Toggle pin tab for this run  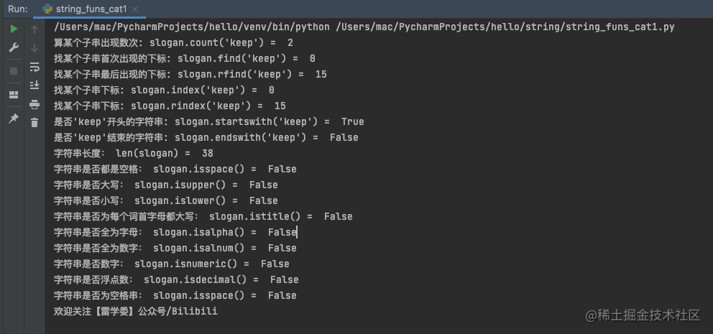pos(14,119)
